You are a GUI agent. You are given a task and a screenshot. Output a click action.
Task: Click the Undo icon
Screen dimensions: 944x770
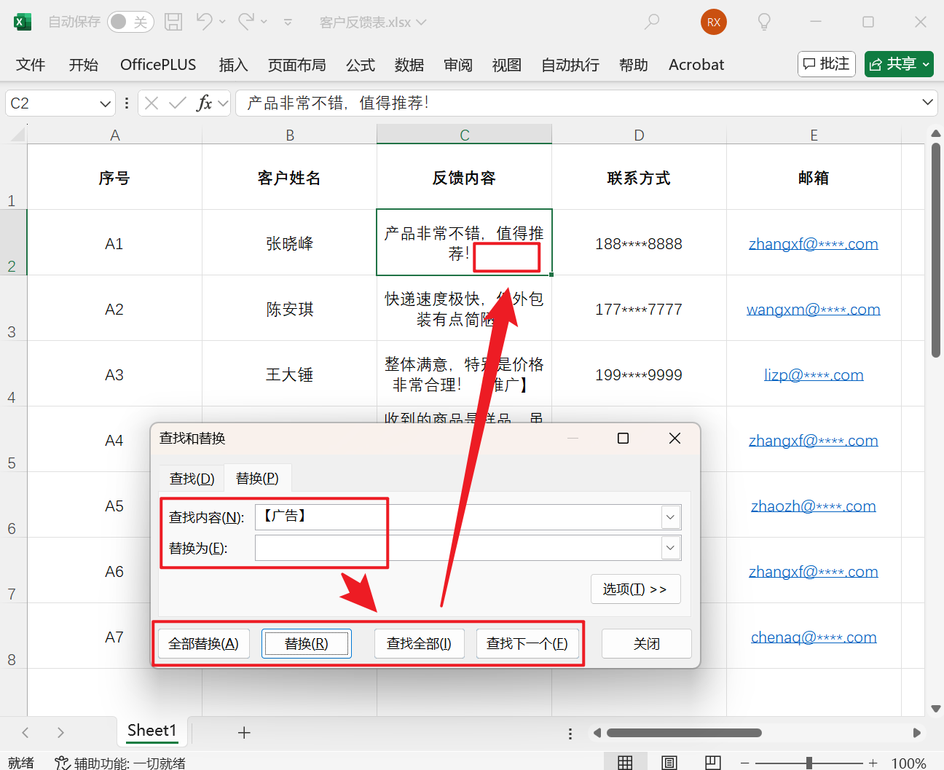pos(202,22)
